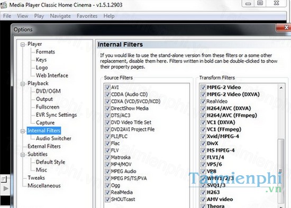
Task: Open the Play menu
Action: point(39,16)
